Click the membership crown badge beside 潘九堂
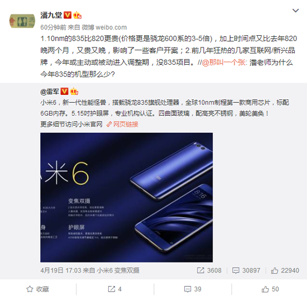This screenshot has width=307, height=296. 78,15
